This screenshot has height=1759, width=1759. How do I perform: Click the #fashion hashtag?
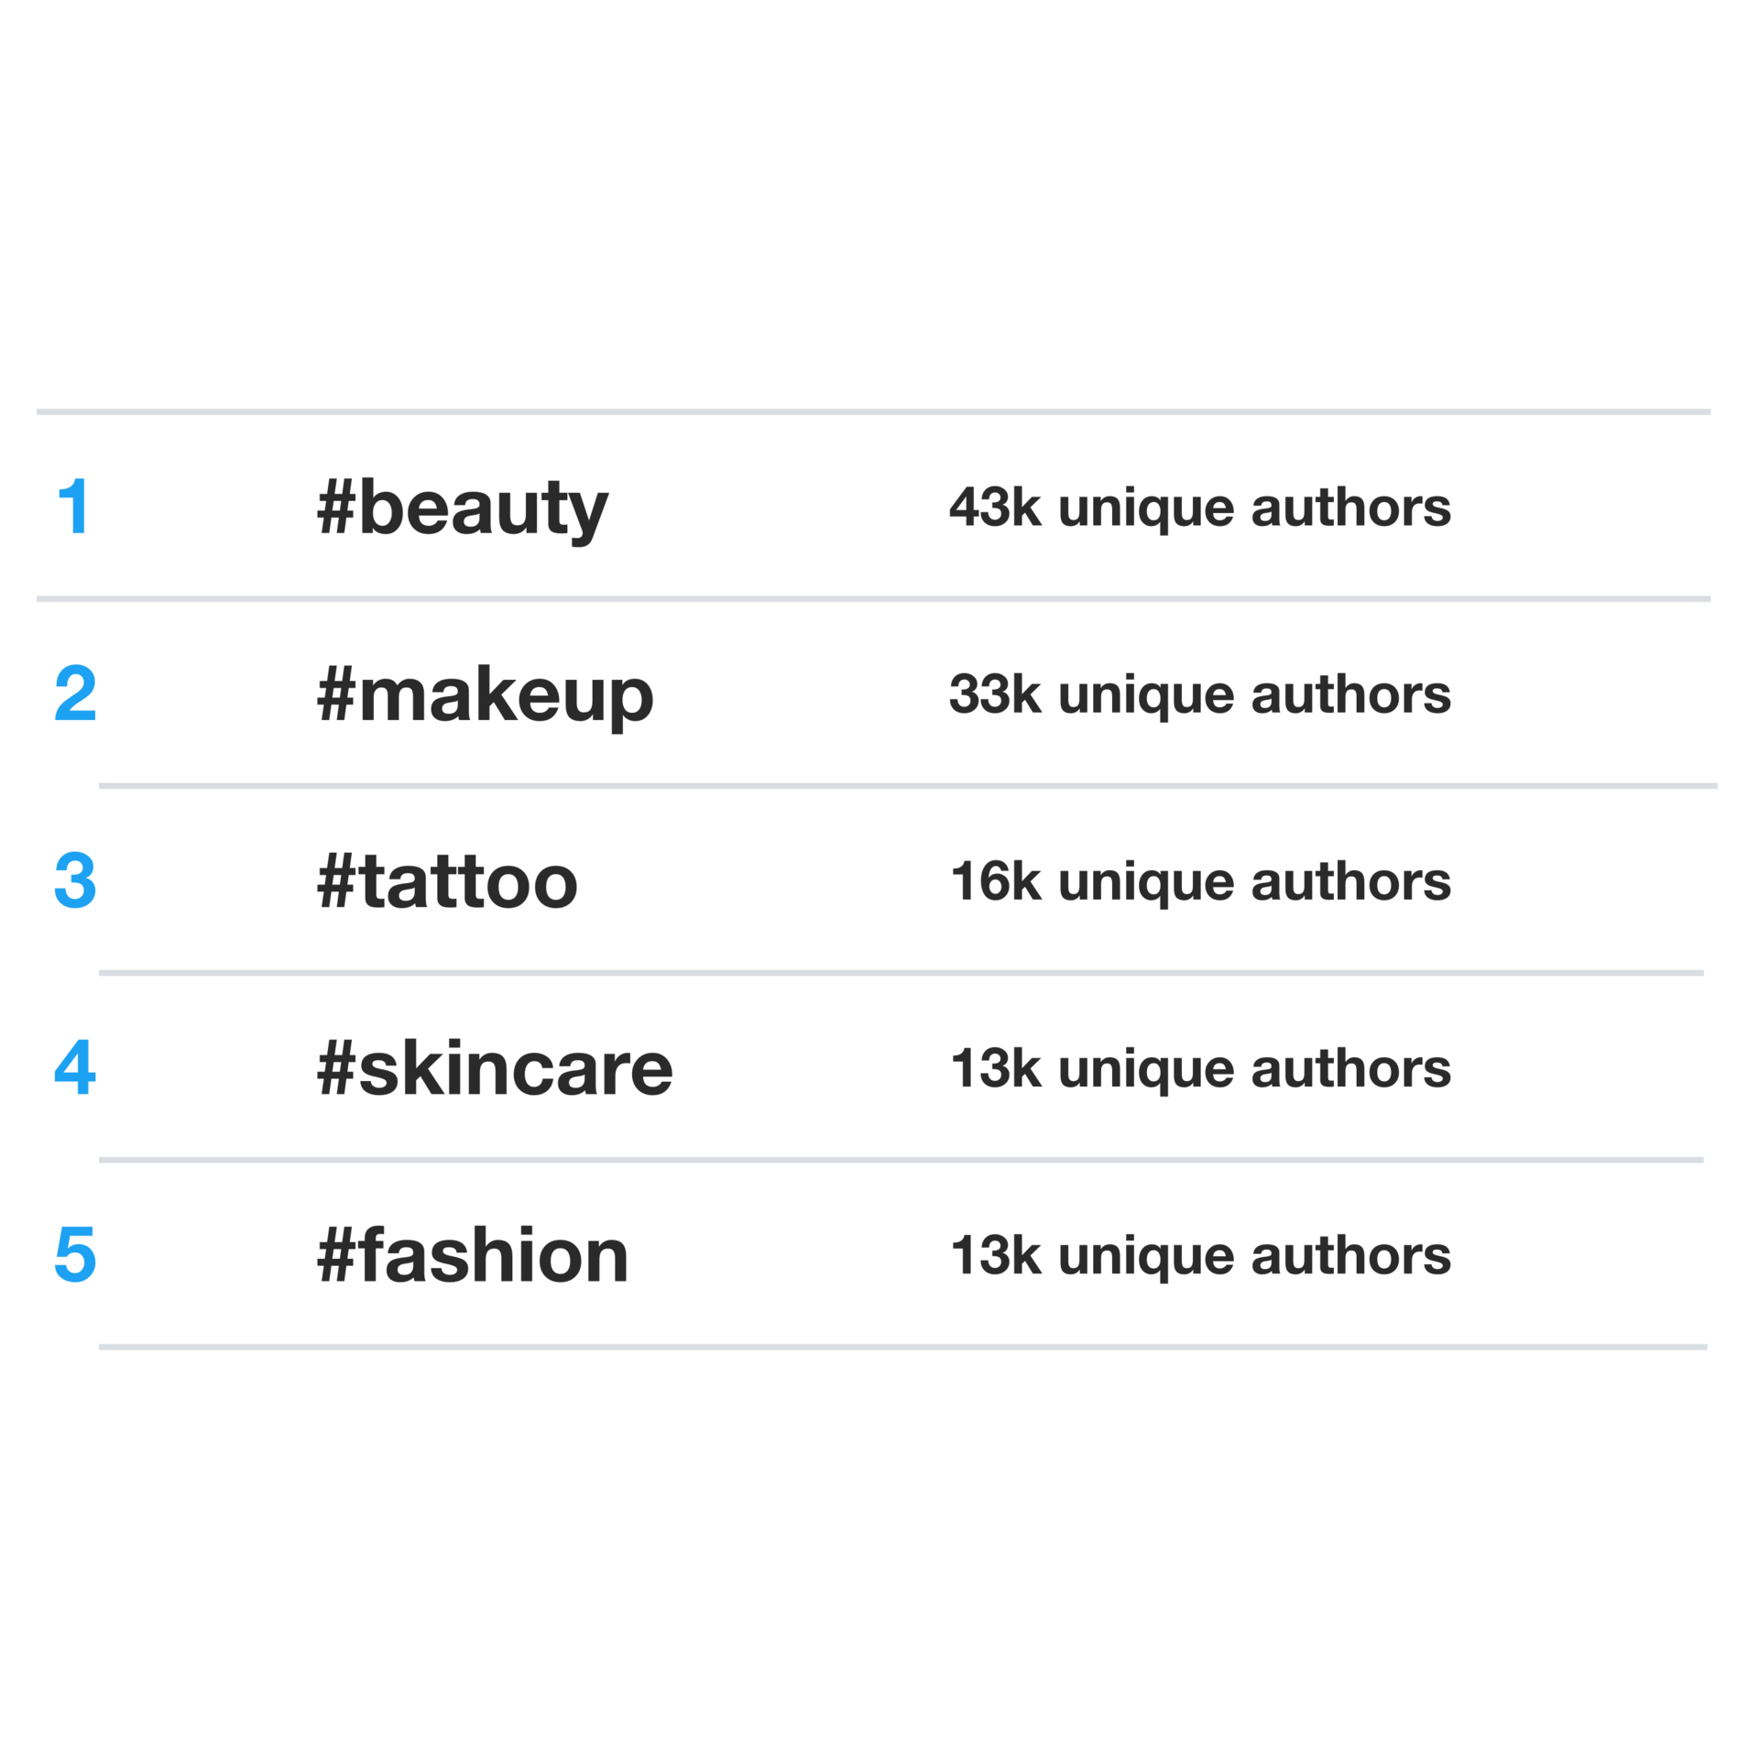pos(473,1254)
